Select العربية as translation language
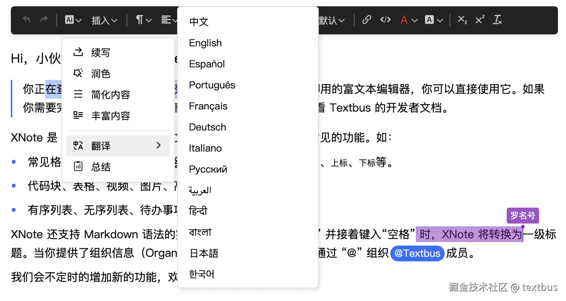The height and width of the screenshot is (301, 566). click(x=248, y=190)
